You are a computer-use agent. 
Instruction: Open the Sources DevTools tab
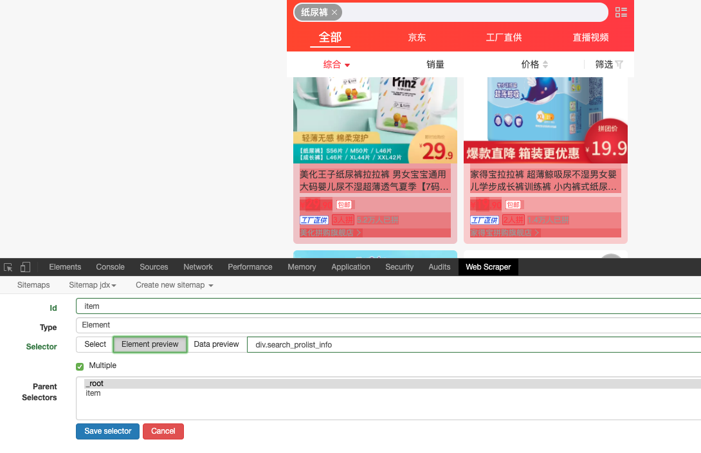point(154,267)
